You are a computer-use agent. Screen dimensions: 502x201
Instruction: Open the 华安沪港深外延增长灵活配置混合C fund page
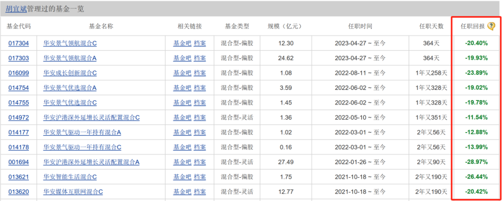(92, 118)
